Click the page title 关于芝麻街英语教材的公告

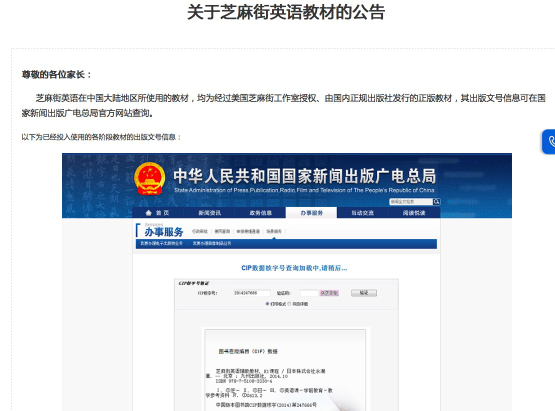click(x=286, y=12)
